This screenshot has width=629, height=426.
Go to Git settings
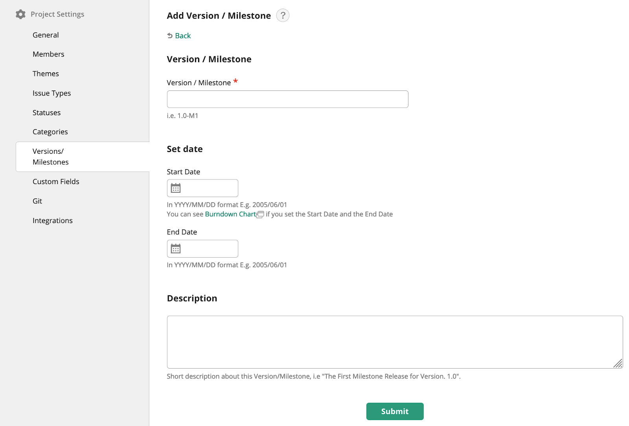[37, 201]
